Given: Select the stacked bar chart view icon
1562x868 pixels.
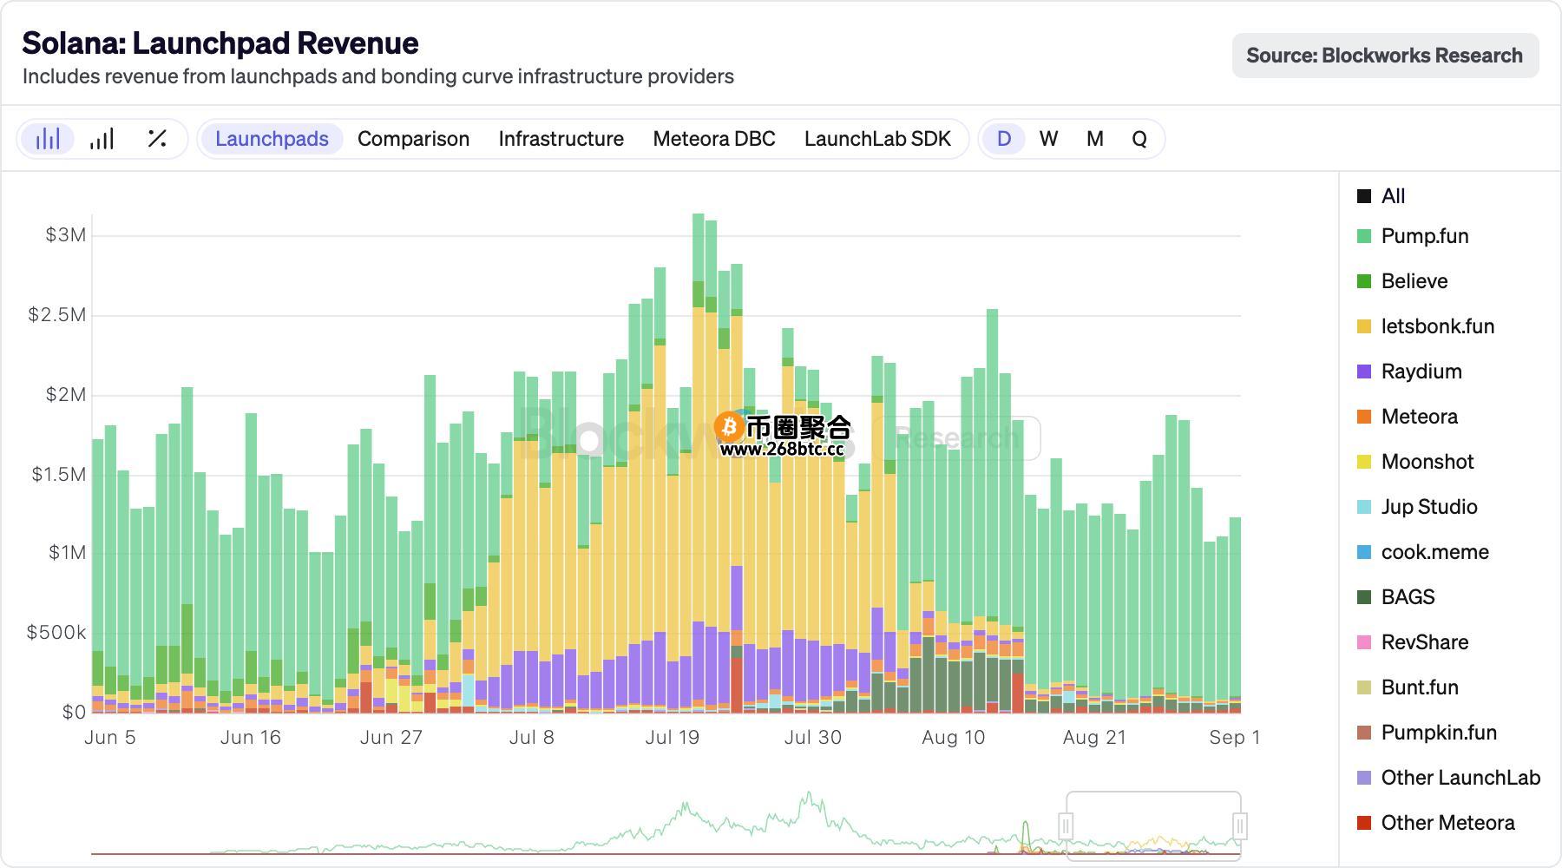Looking at the screenshot, I should pos(48,139).
